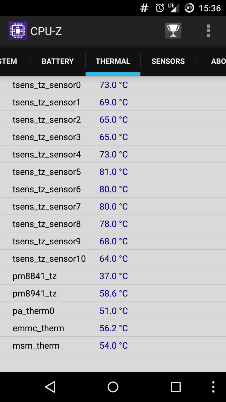
Task: Select the tsens_tz_sensor0 row
Action: click(113, 85)
